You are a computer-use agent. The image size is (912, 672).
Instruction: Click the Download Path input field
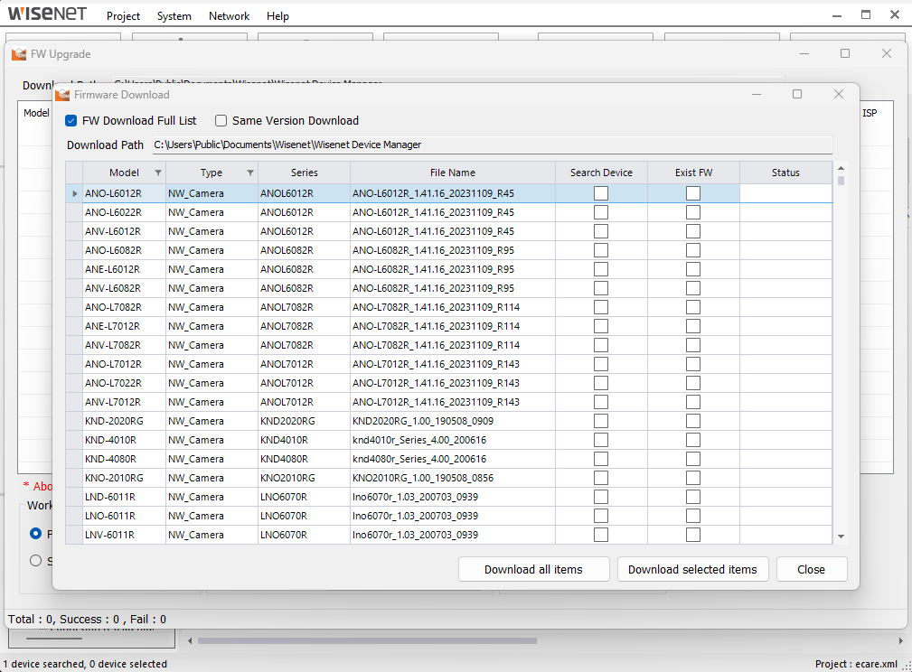pyautogui.click(x=492, y=145)
